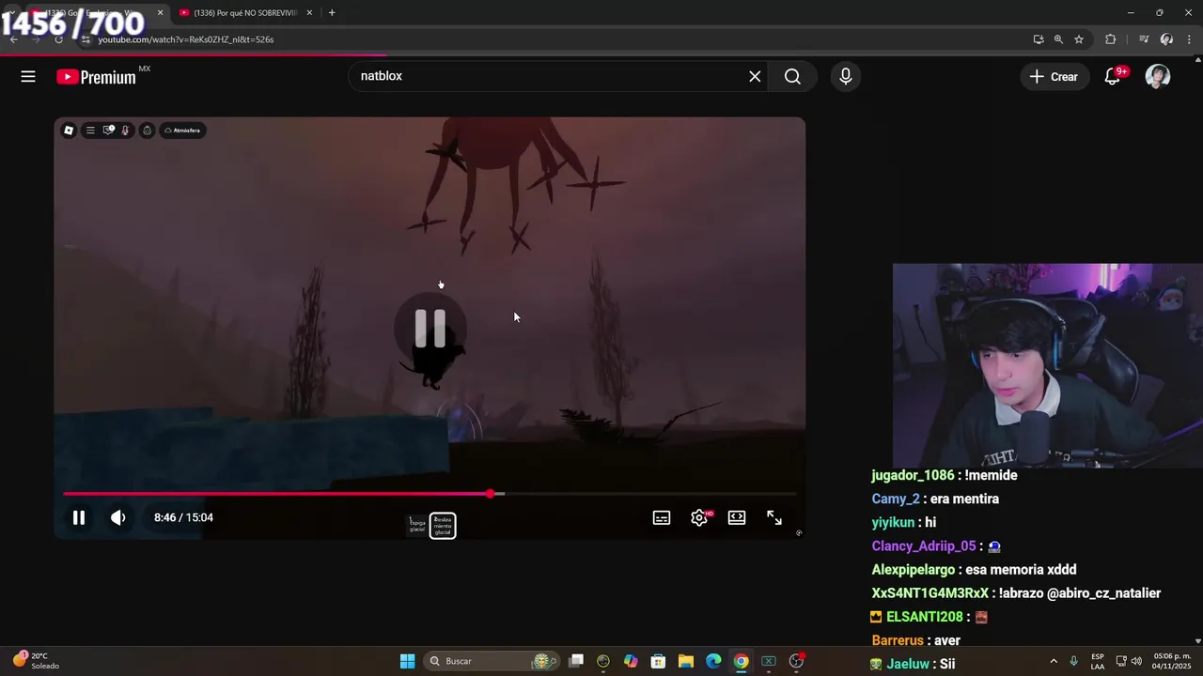
Task: Click chat message from ELSANTI208
Action: pyautogui.click(x=981, y=617)
